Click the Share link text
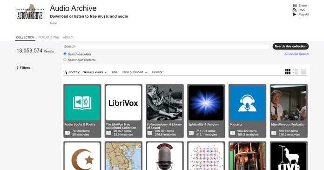 coord(303,6)
